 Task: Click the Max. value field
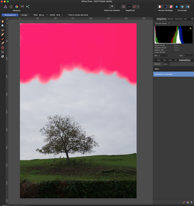188,56
